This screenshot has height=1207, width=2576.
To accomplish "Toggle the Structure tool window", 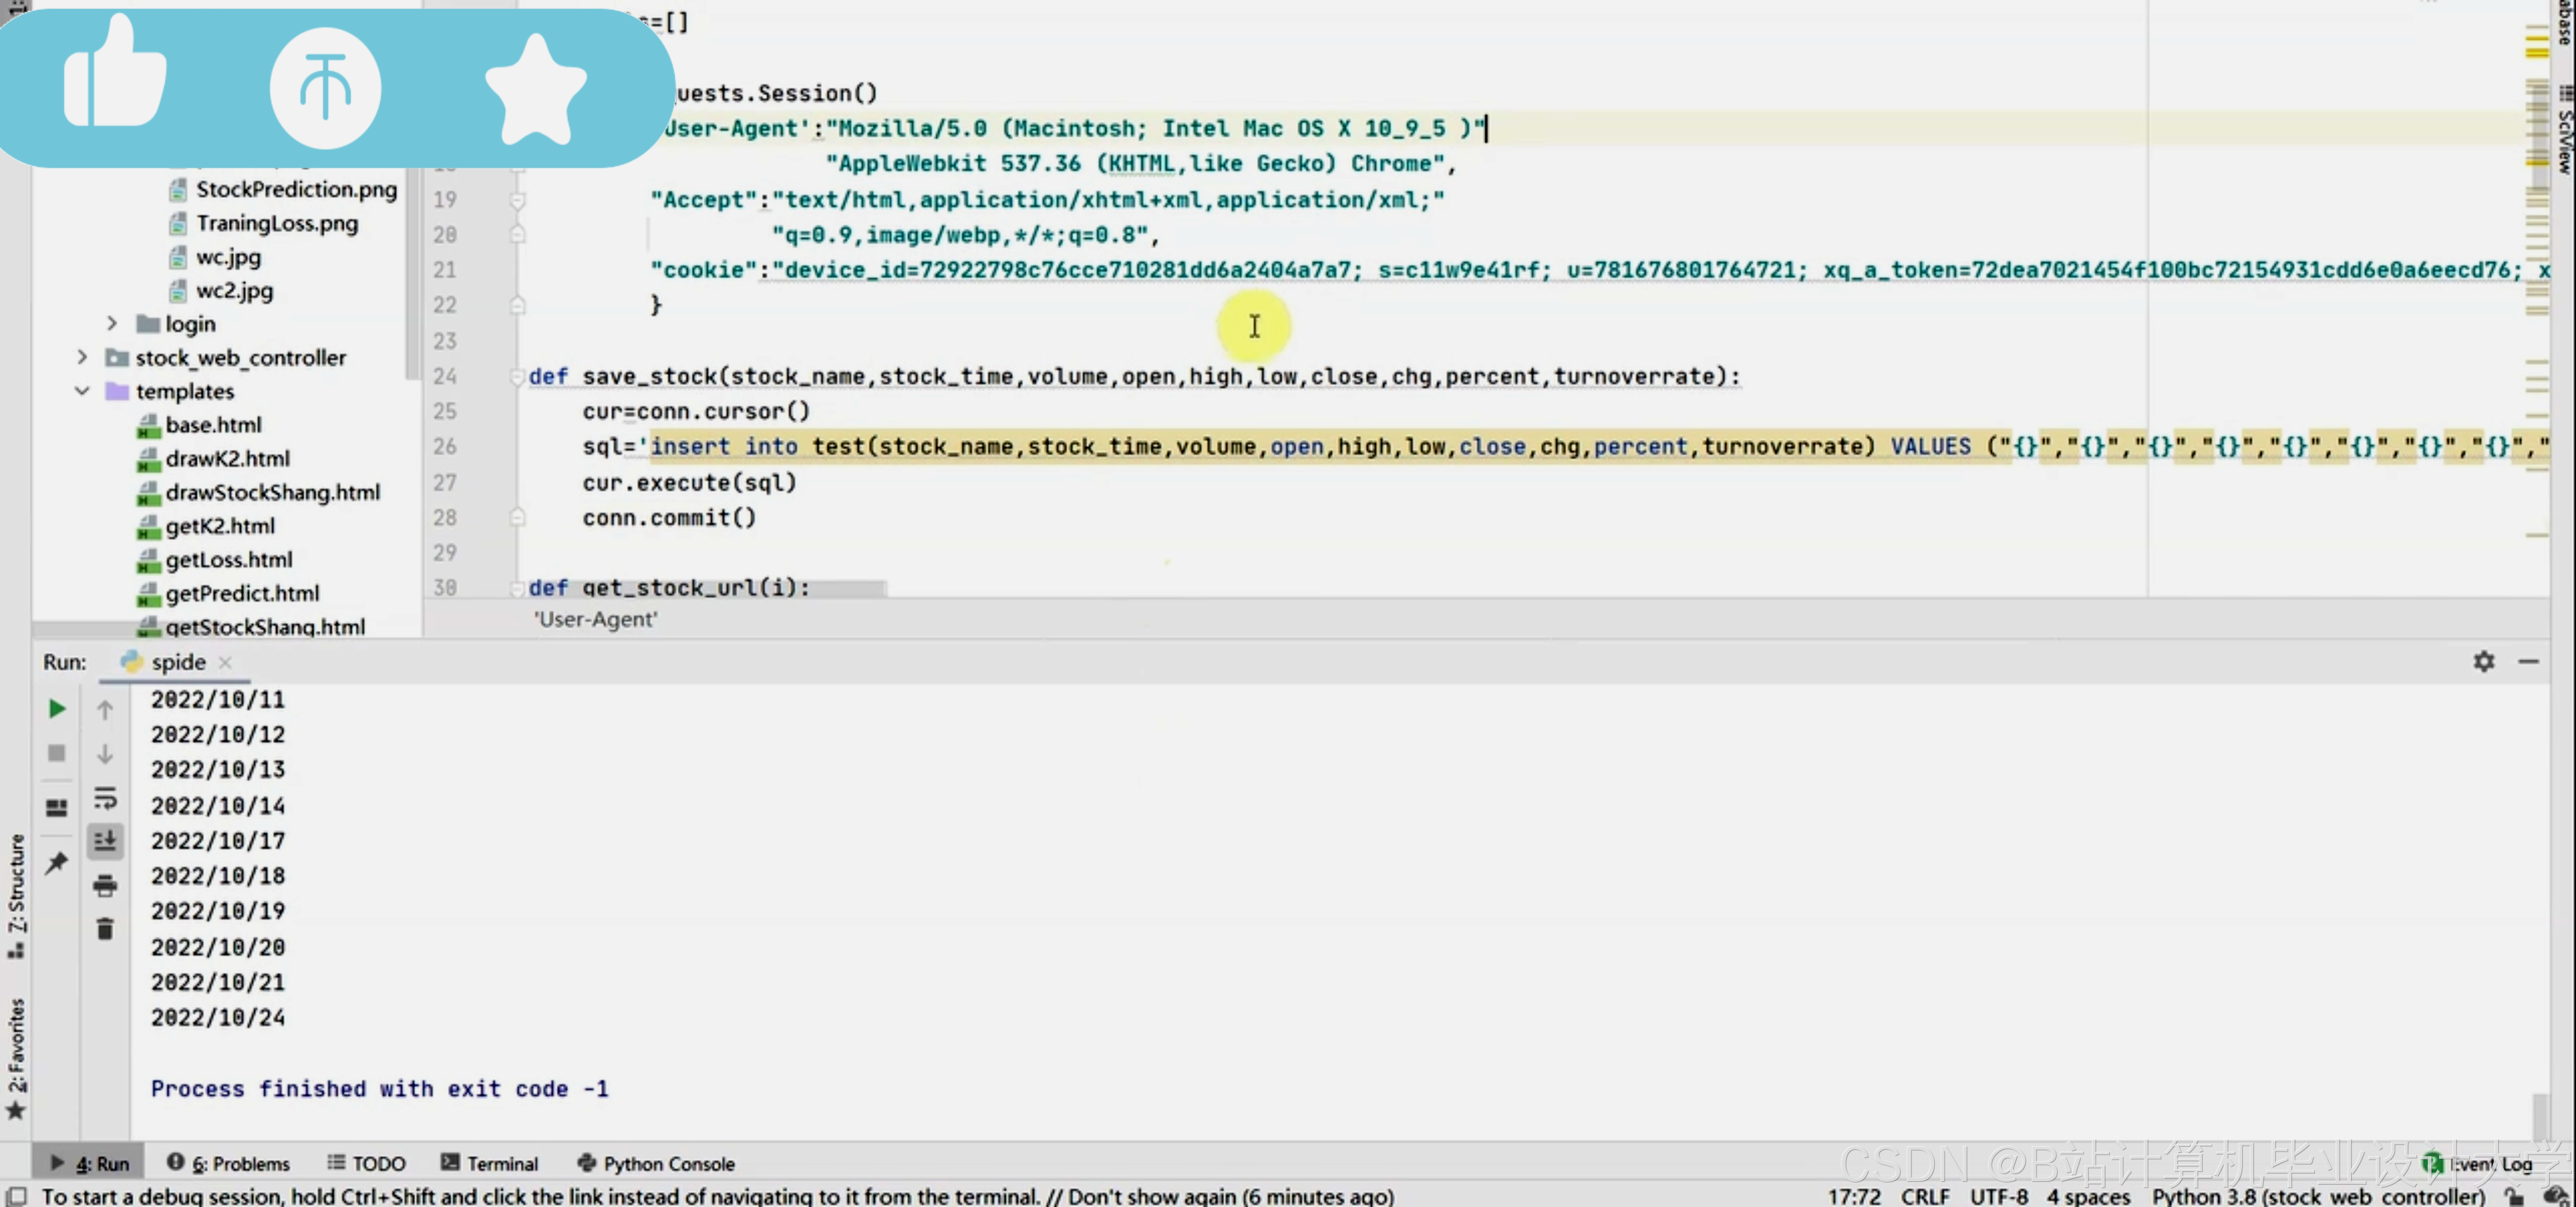I will point(16,894).
